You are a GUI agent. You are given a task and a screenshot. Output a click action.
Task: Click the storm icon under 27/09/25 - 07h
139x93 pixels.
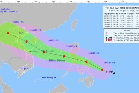pos(64,56)
